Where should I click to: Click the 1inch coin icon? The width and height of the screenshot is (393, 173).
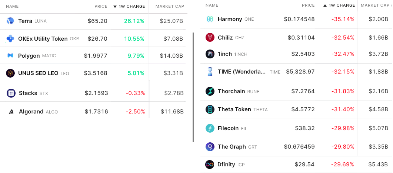(x=210, y=54)
